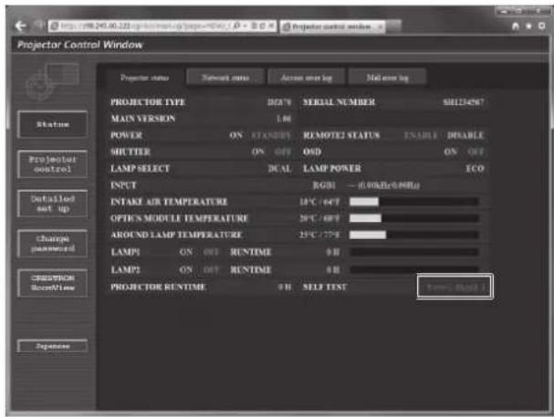
Task: Click the SELF TEST error detail box
Action: coord(455,287)
